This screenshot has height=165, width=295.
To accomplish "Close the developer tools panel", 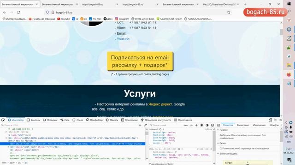I will 281,120.
